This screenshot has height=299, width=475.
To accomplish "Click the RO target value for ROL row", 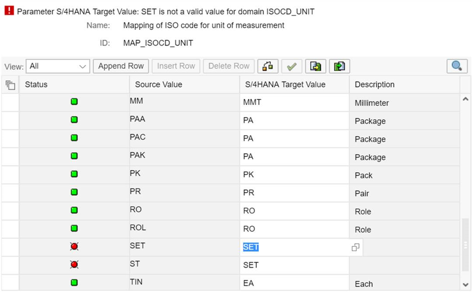I will (294, 229).
